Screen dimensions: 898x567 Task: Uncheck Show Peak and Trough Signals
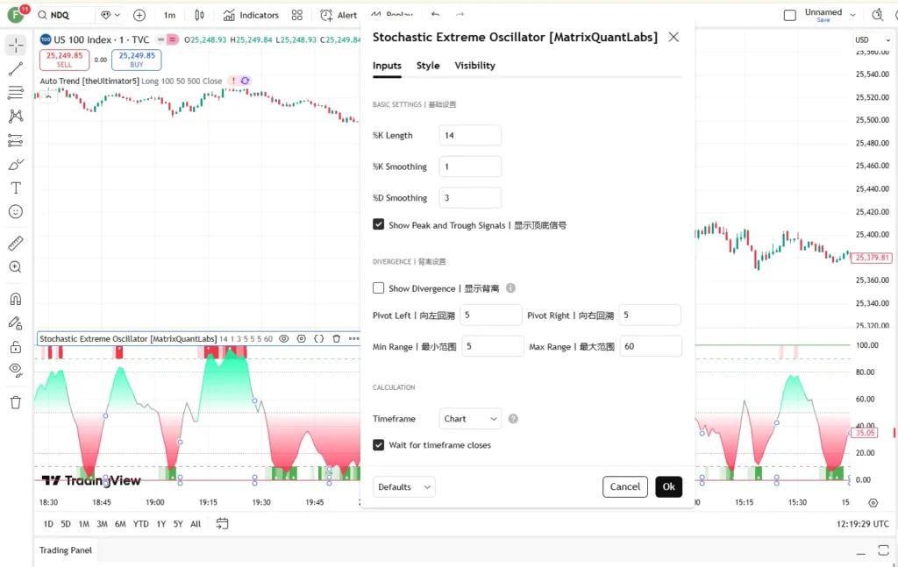379,224
